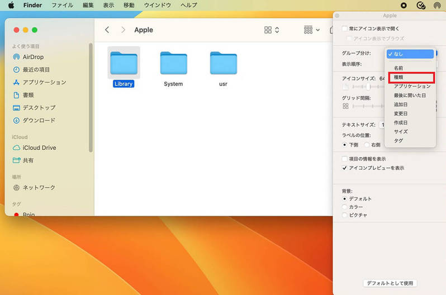This screenshot has height=295, width=446.
Task: Uncheck アイコンプレビューを表示 checkbox
Action: (344, 168)
